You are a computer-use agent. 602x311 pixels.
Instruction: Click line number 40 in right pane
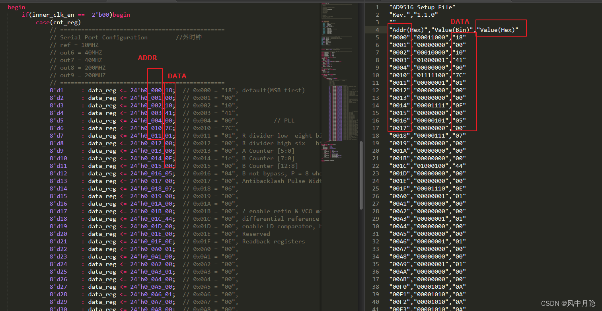pos(376,302)
